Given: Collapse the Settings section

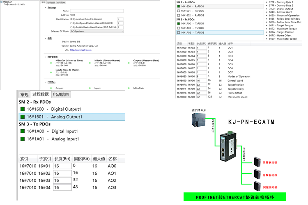Looking at the screenshot, I should click(x=46, y=7).
